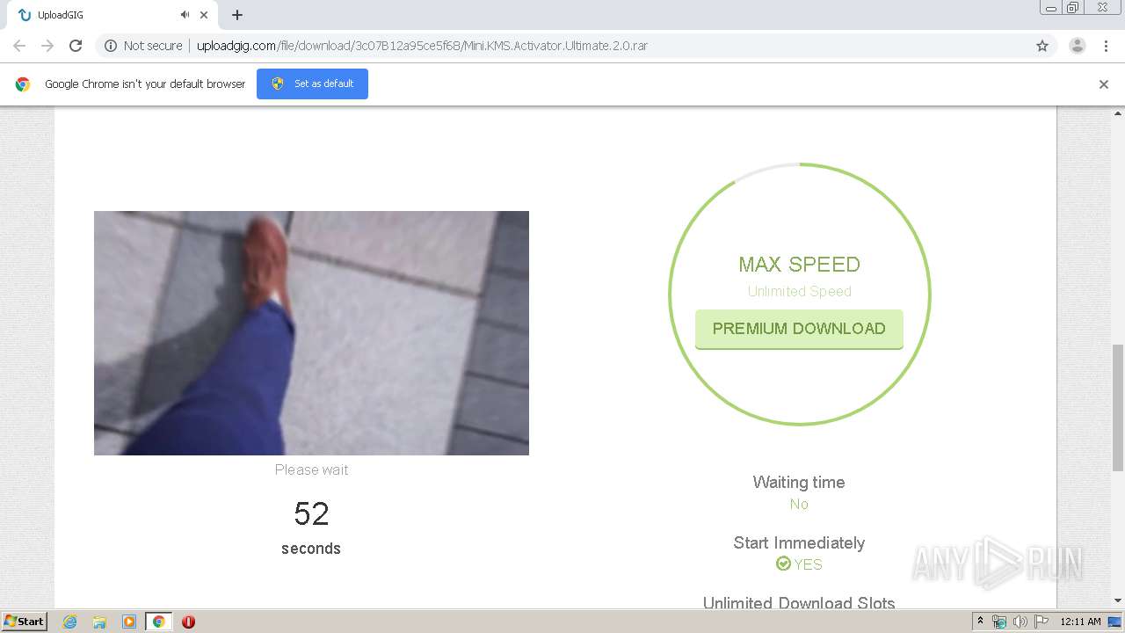Go back to previous page
The height and width of the screenshot is (633, 1125).
19,46
